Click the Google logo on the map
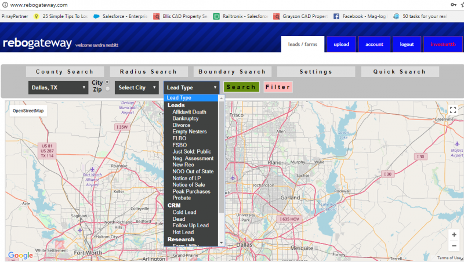Viewport: 464px width, 262px height. coord(20,255)
